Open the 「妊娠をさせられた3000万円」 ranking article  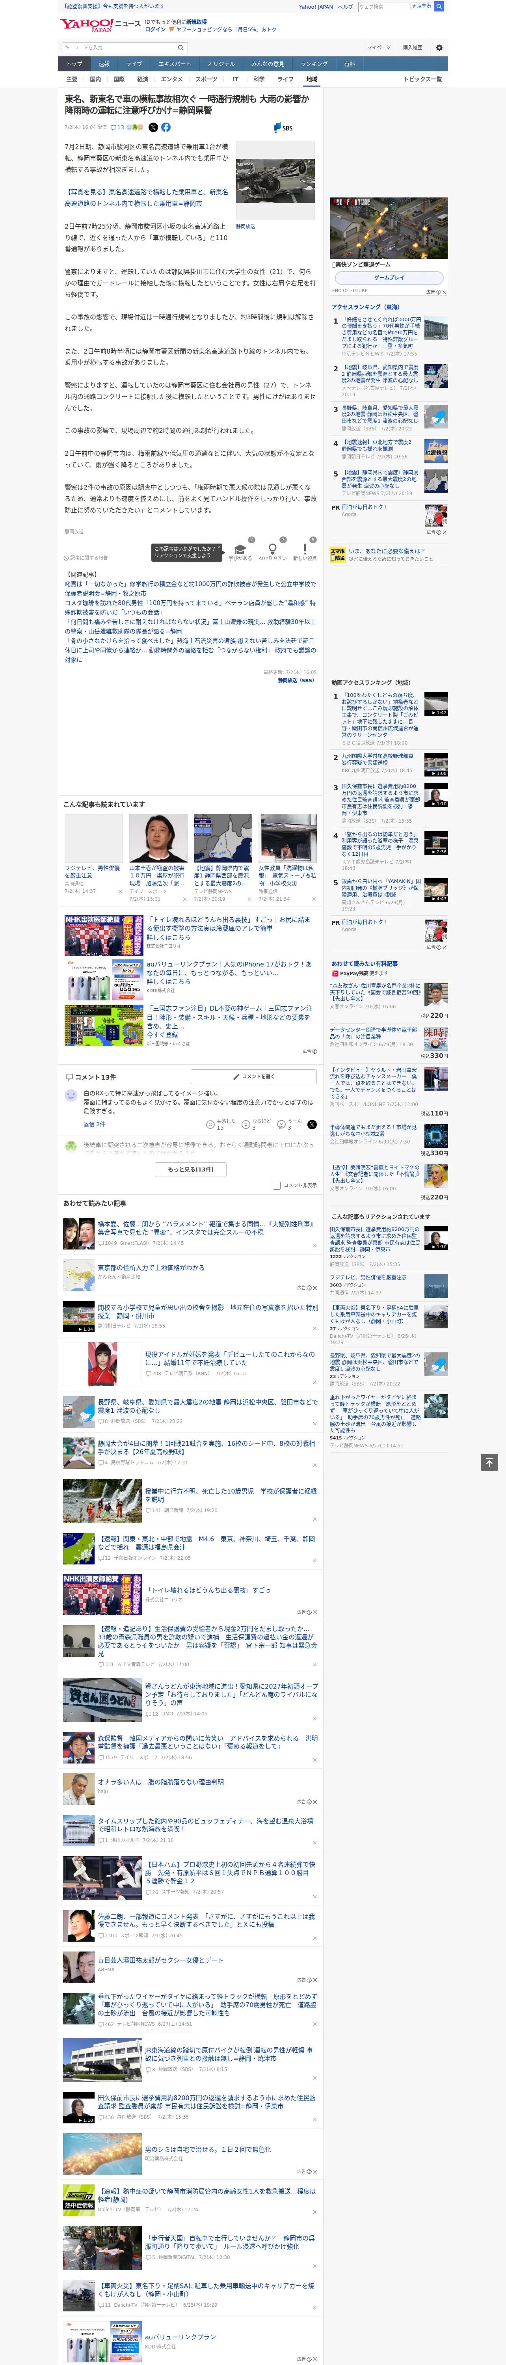tap(382, 333)
